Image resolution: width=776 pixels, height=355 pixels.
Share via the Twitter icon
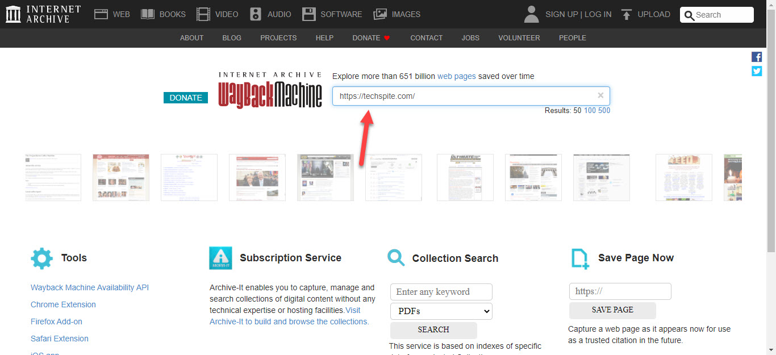tap(757, 71)
